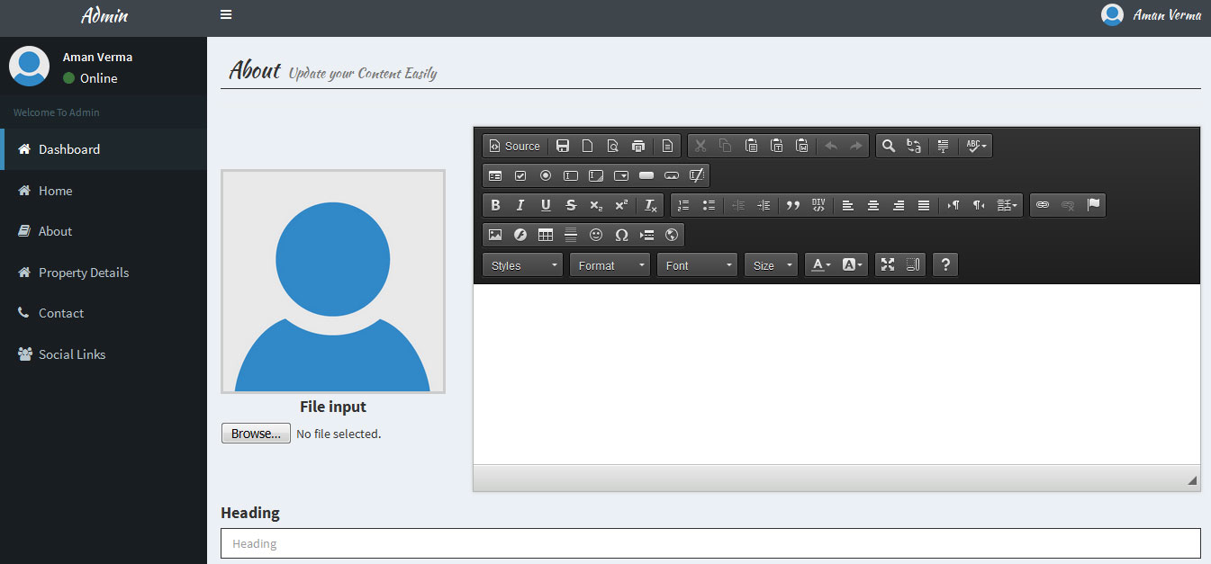This screenshot has width=1211, height=564.
Task: Insert an image with the Image icon
Action: point(495,235)
